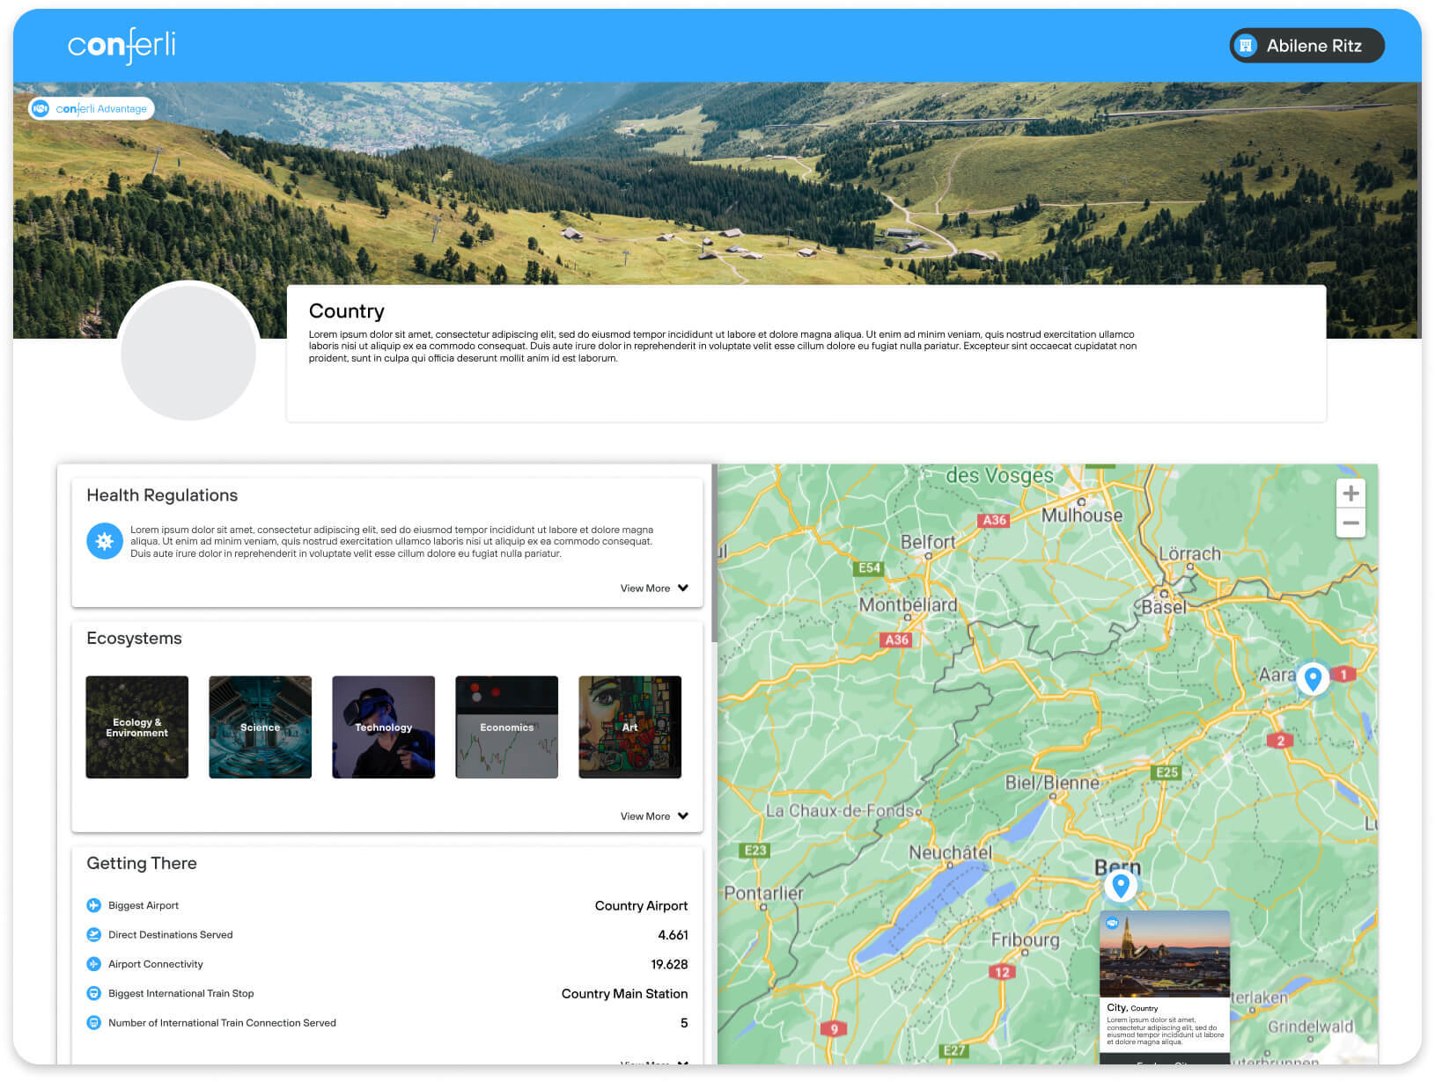
Task: Click the La Chaux-de-Fonds map label
Action: coord(841,811)
